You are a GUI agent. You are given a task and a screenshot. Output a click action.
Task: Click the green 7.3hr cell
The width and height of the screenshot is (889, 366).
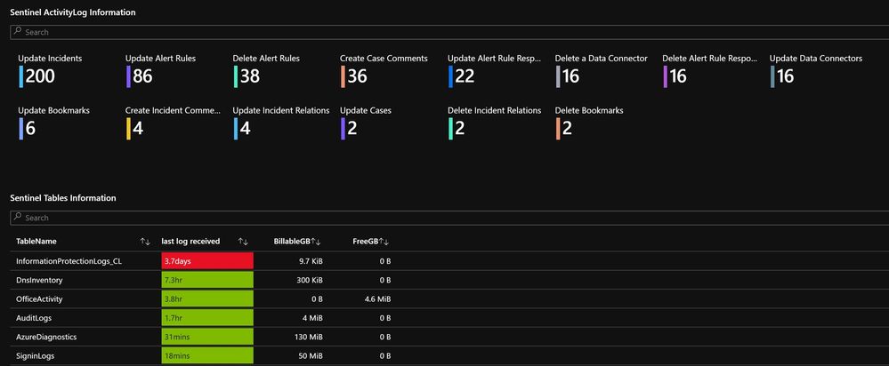pyautogui.click(x=207, y=280)
